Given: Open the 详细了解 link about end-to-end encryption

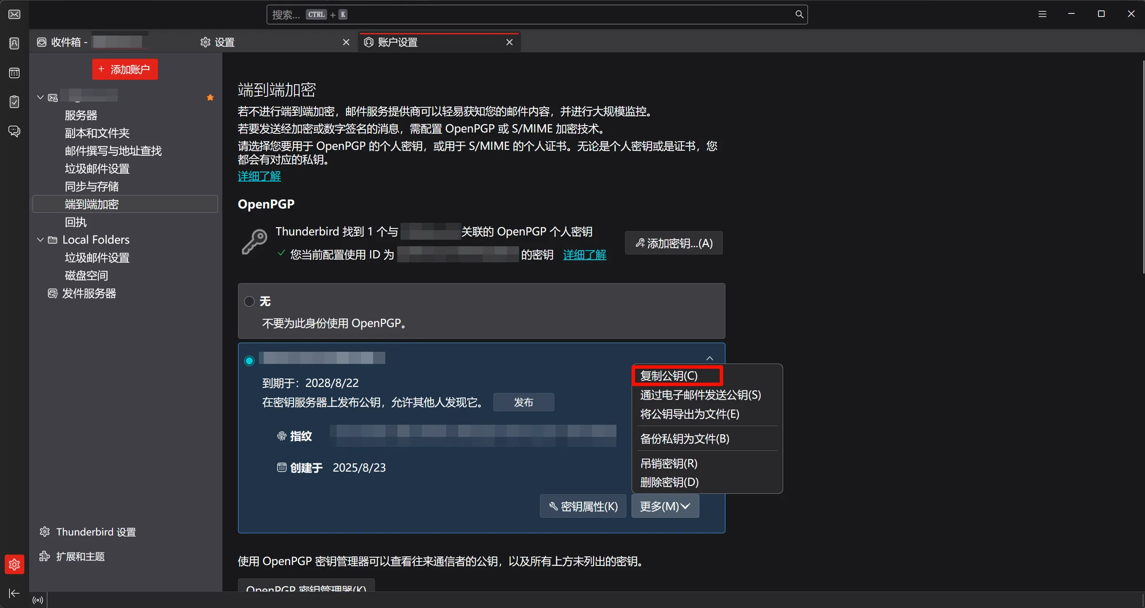Looking at the screenshot, I should 259,176.
